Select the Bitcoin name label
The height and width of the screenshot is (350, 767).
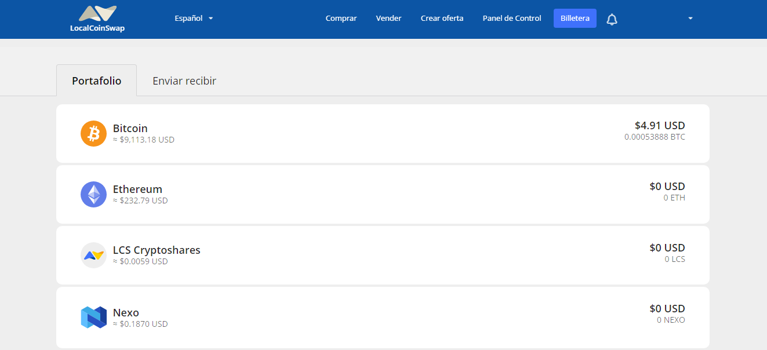pyautogui.click(x=130, y=128)
